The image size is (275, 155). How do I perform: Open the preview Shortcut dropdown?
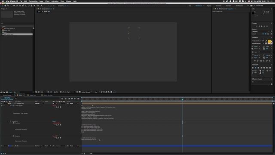[x=261, y=31]
